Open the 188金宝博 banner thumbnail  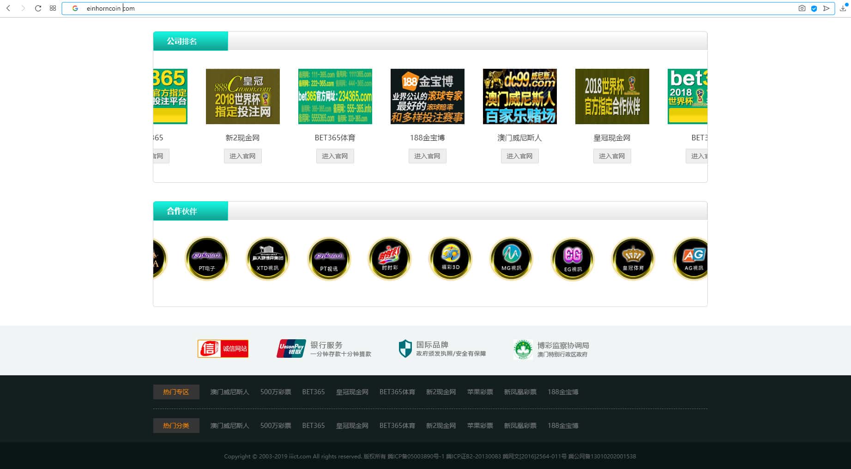click(428, 96)
